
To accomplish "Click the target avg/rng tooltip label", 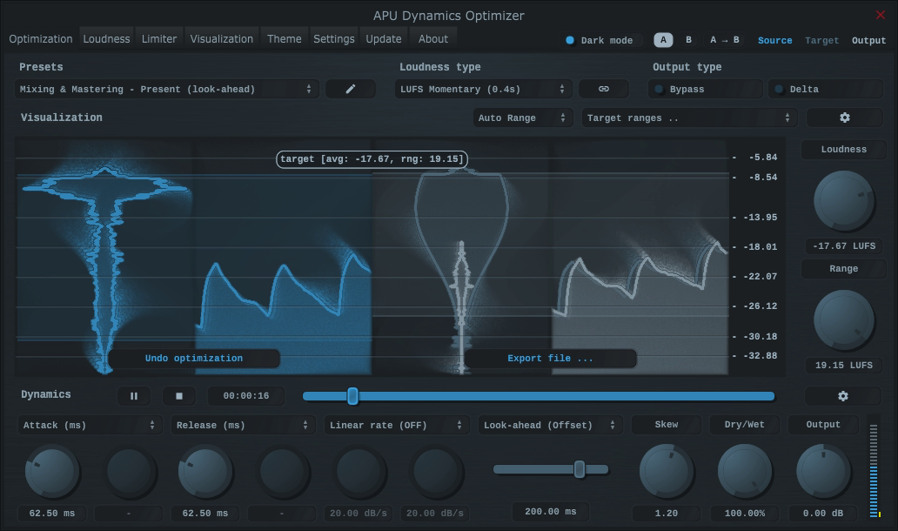I will click(372, 158).
